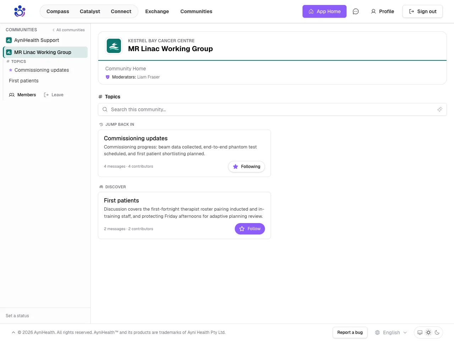The width and height of the screenshot is (454, 341).
Task: Switch to dark mode moon icon
Action: (x=437, y=332)
